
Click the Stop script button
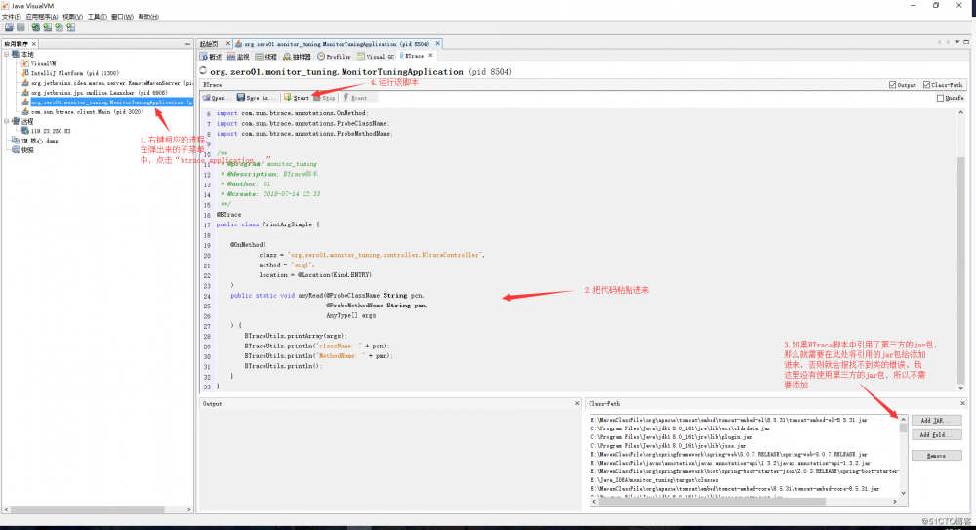(324, 98)
